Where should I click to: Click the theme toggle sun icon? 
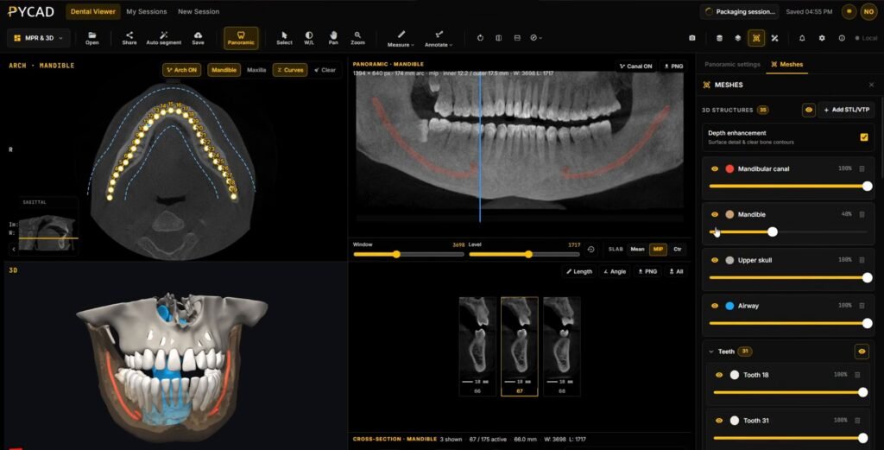pos(849,11)
